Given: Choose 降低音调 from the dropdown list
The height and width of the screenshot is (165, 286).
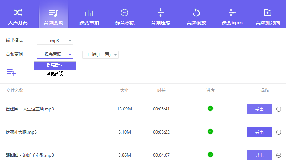Looking at the screenshot, I should [55, 74].
